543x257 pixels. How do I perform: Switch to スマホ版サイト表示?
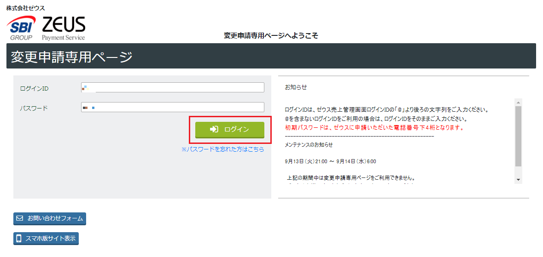coord(46,239)
